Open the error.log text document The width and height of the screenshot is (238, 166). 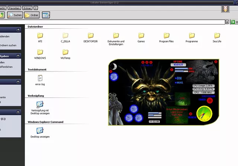40,78
